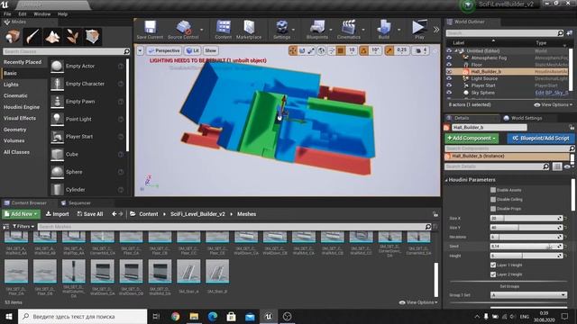577x324 pixels.
Task: Open the Edit menu
Action: (23, 14)
